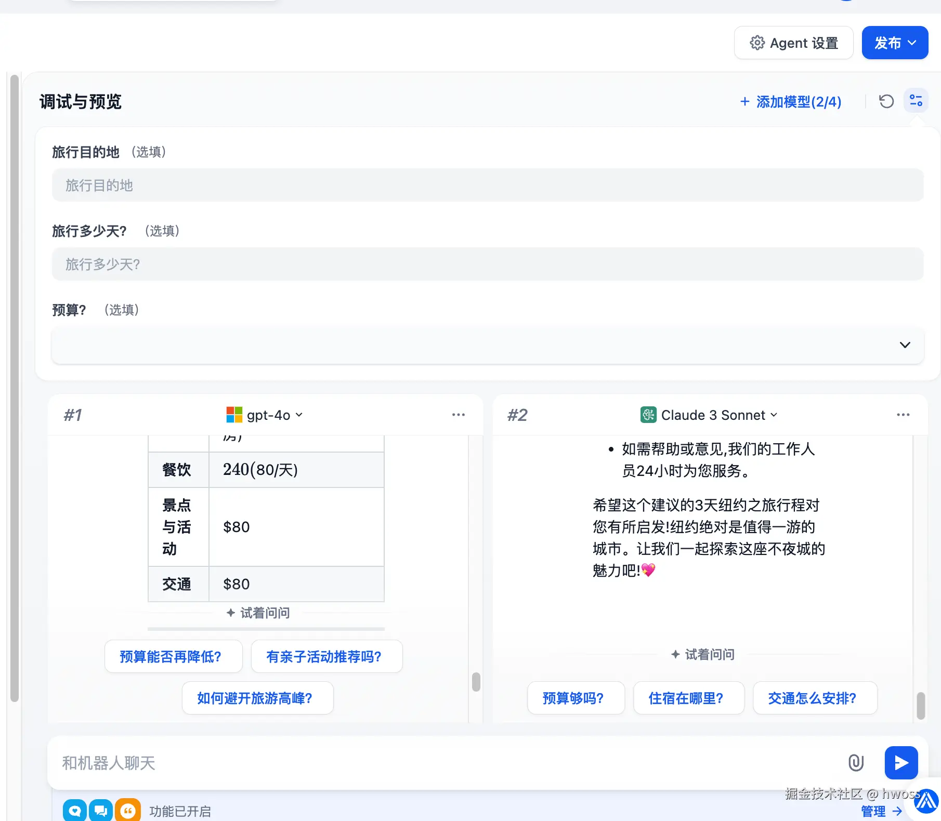Click the 交通 table cell
Image resolution: width=941 pixels, height=821 pixels.
(x=178, y=584)
